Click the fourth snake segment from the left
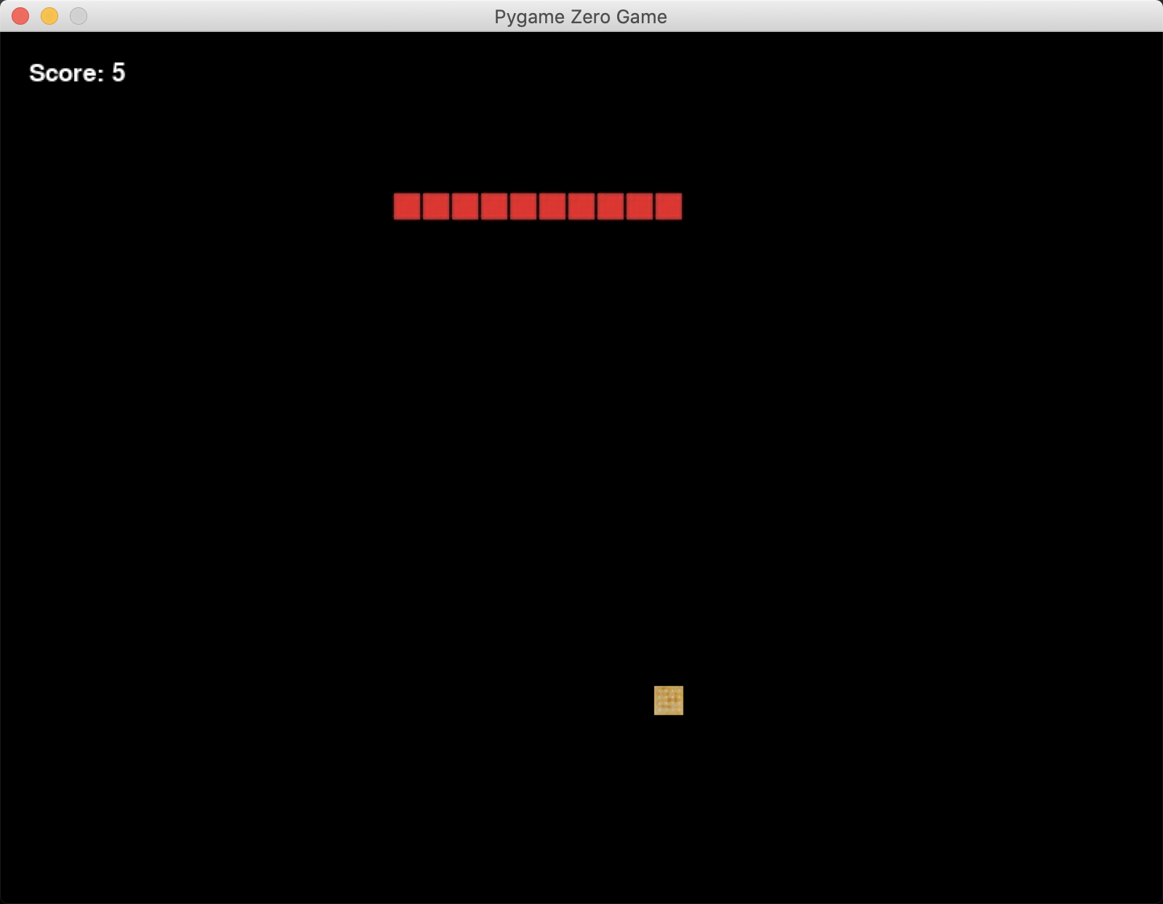The image size is (1163, 904). click(x=494, y=206)
